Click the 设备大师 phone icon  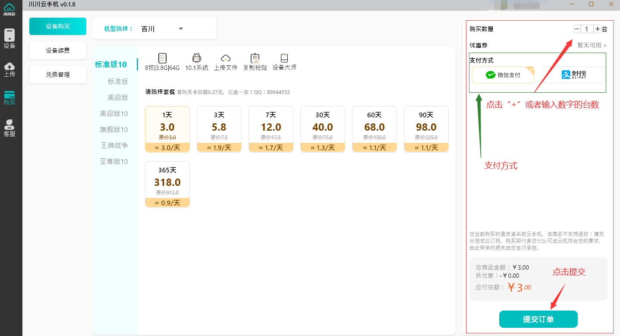point(284,62)
